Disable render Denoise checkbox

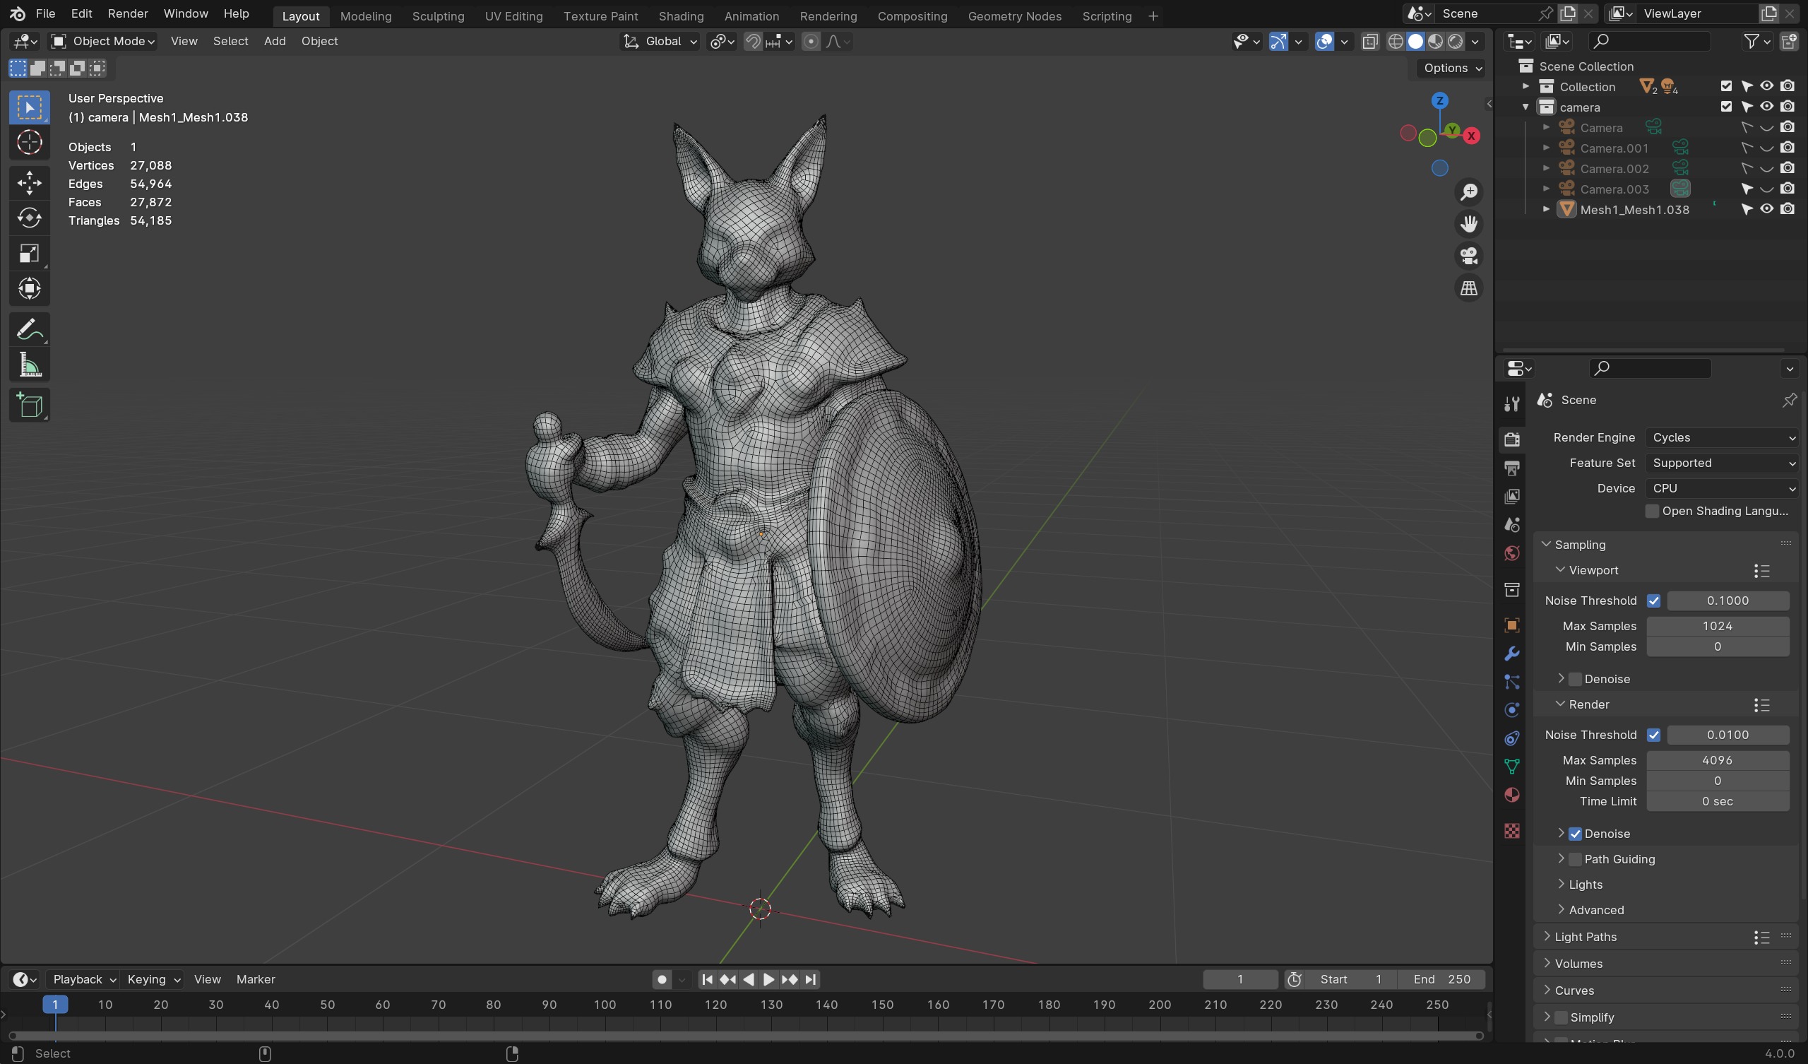tap(1576, 834)
